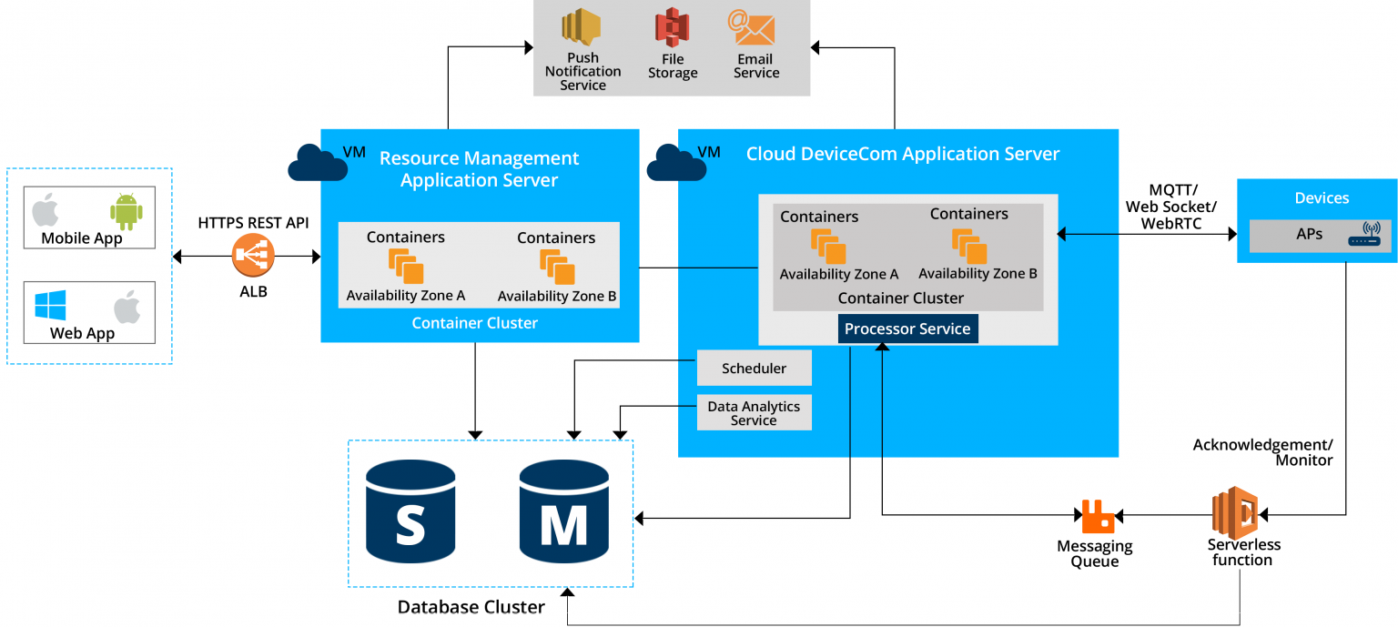1398x627 pixels.
Task: Click the Messaging Queue icon
Action: [1098, 515]
